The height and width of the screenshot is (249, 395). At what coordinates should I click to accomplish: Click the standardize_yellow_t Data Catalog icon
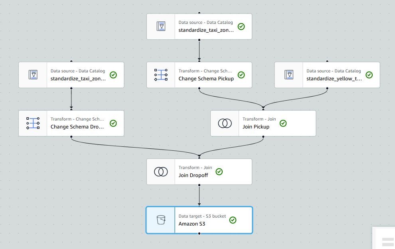(289, 75)
